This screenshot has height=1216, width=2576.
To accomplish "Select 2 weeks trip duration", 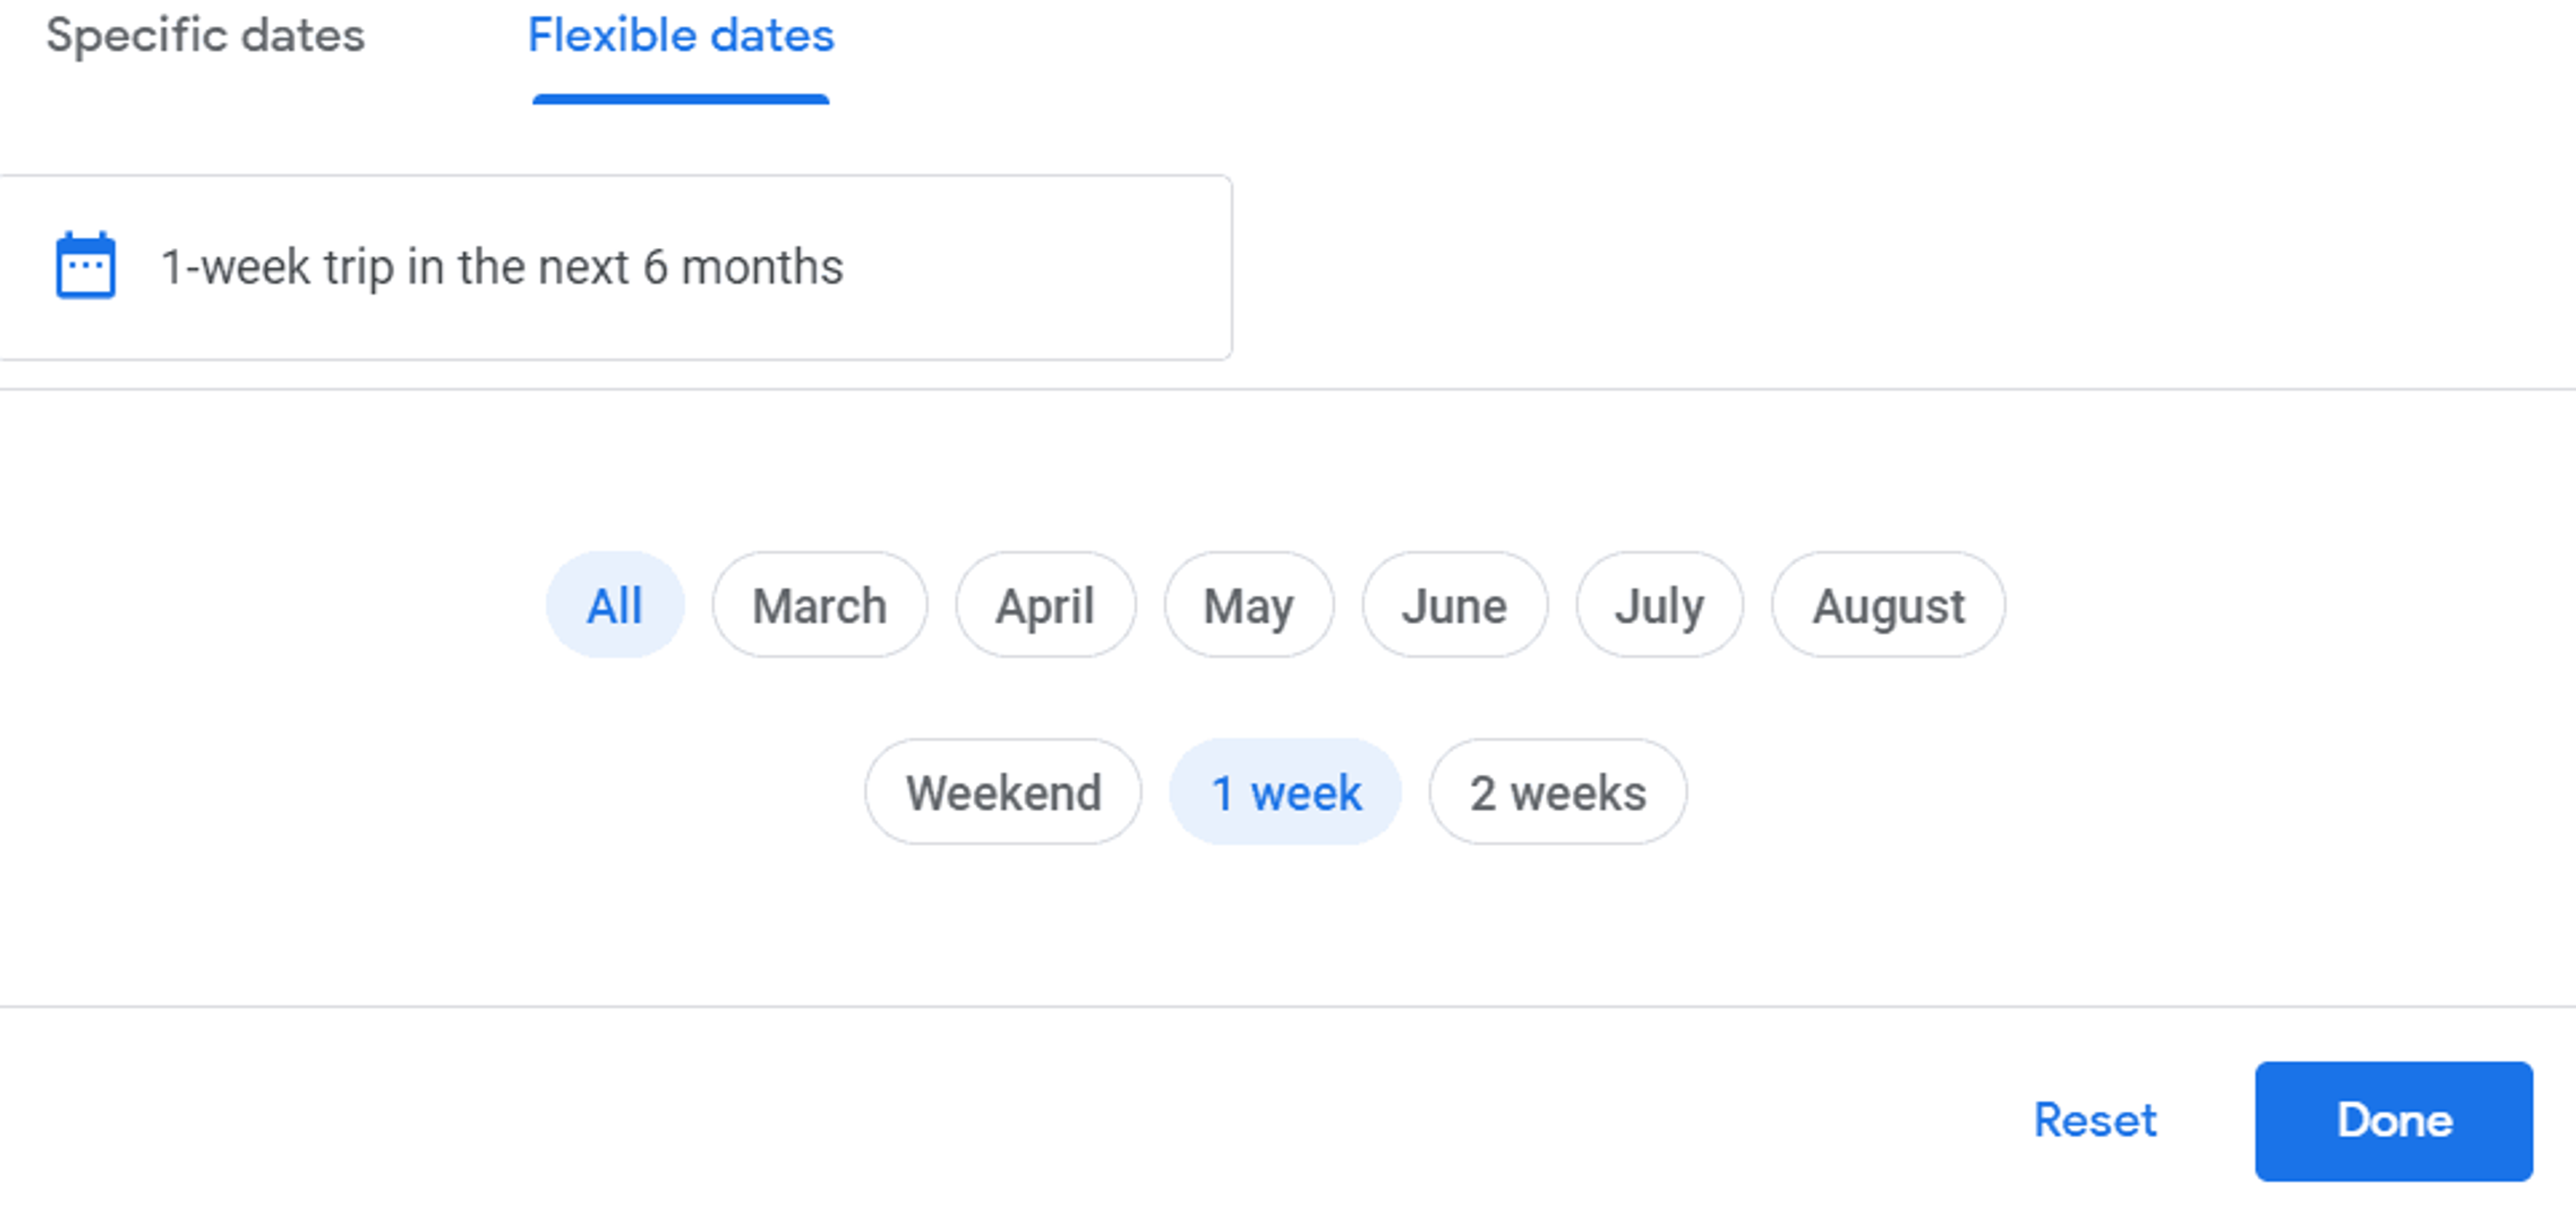I will (1557, 792).
